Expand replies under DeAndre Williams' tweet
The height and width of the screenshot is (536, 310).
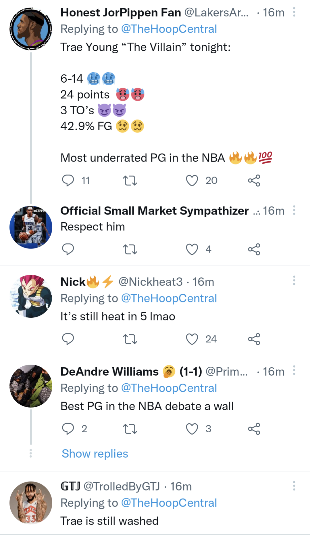tap(95, 454)
